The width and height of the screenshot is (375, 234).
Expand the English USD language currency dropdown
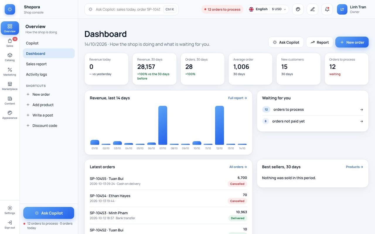click(x=268, y=9)
